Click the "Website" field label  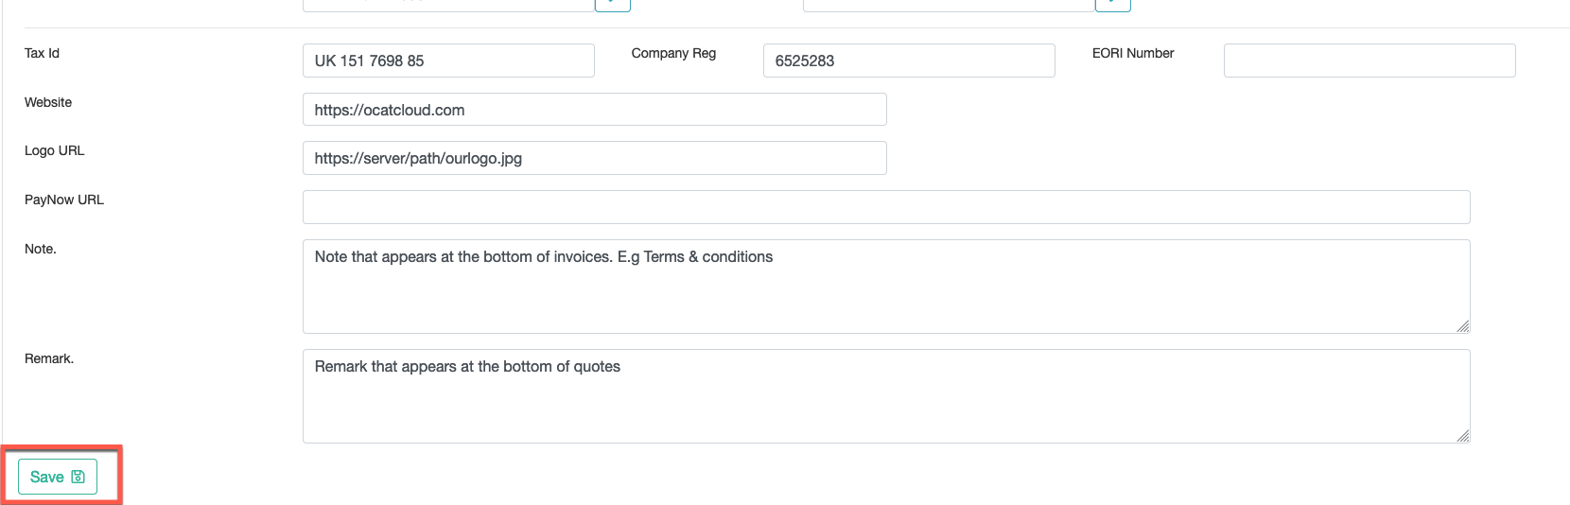48,102
